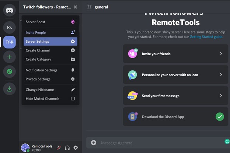Screen dimensions: 230x153
Task: Toggle deafen headphones icon
Action: pyautogui.click(x=67, y=148)
